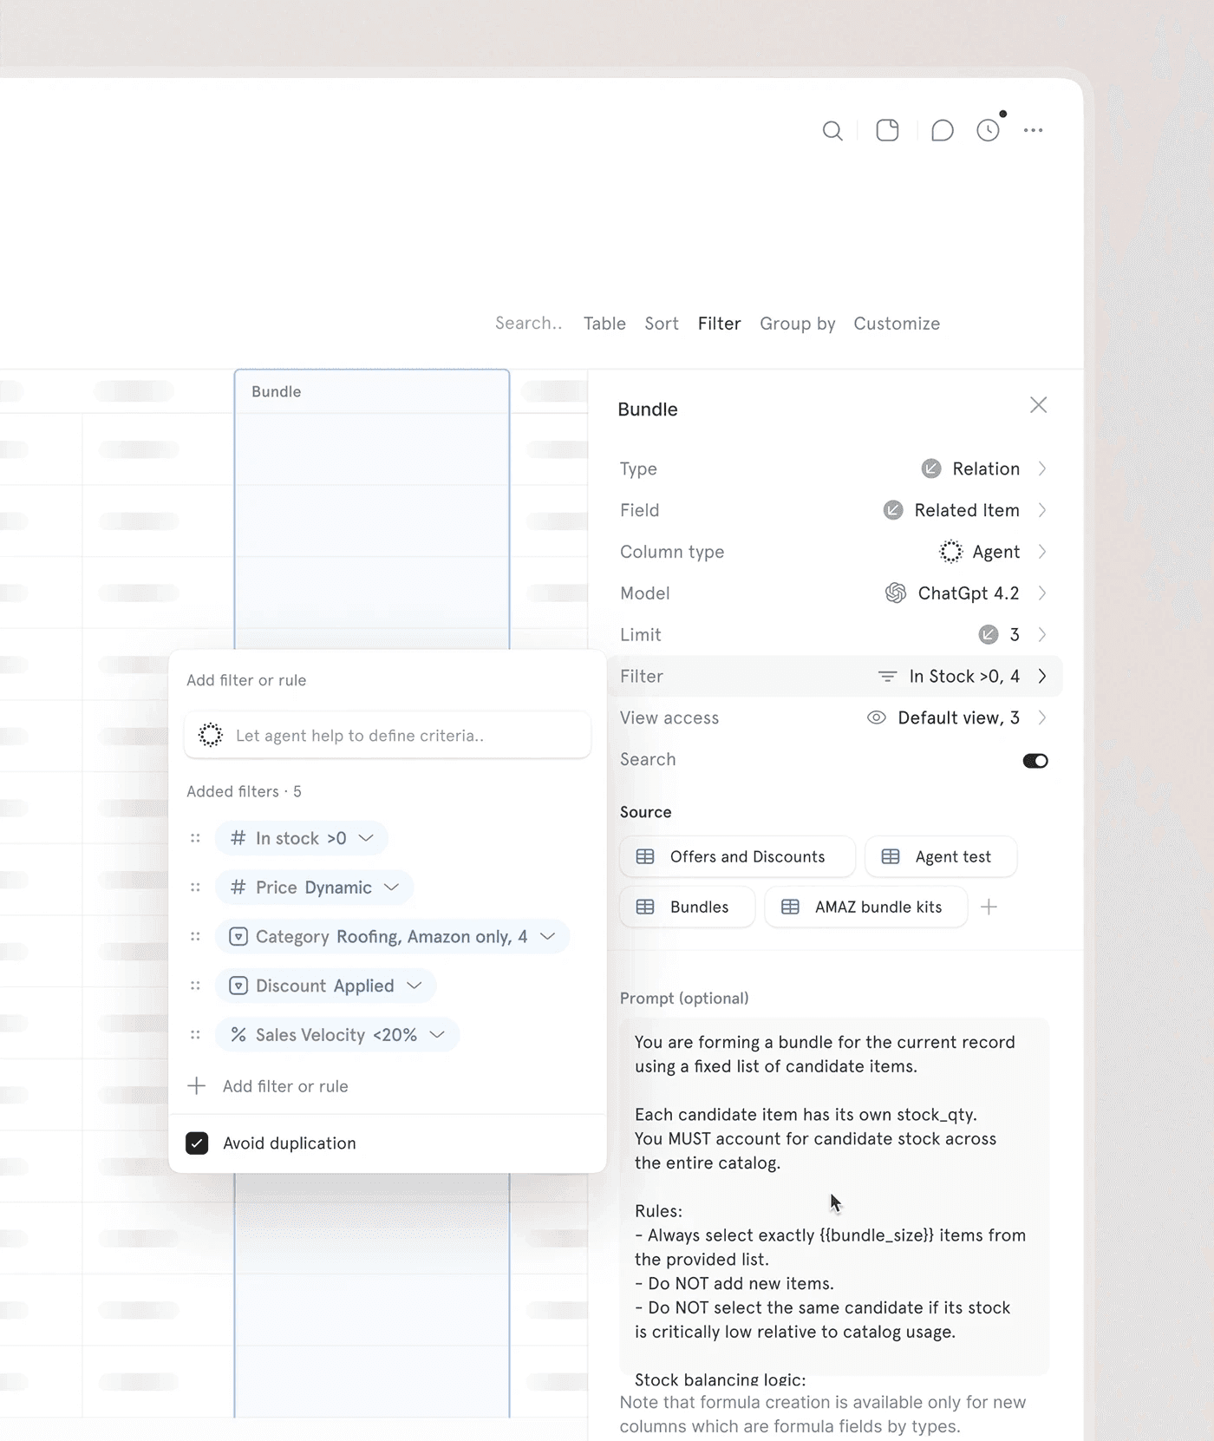Click the select icon on Category filter

tap(238, 937)
